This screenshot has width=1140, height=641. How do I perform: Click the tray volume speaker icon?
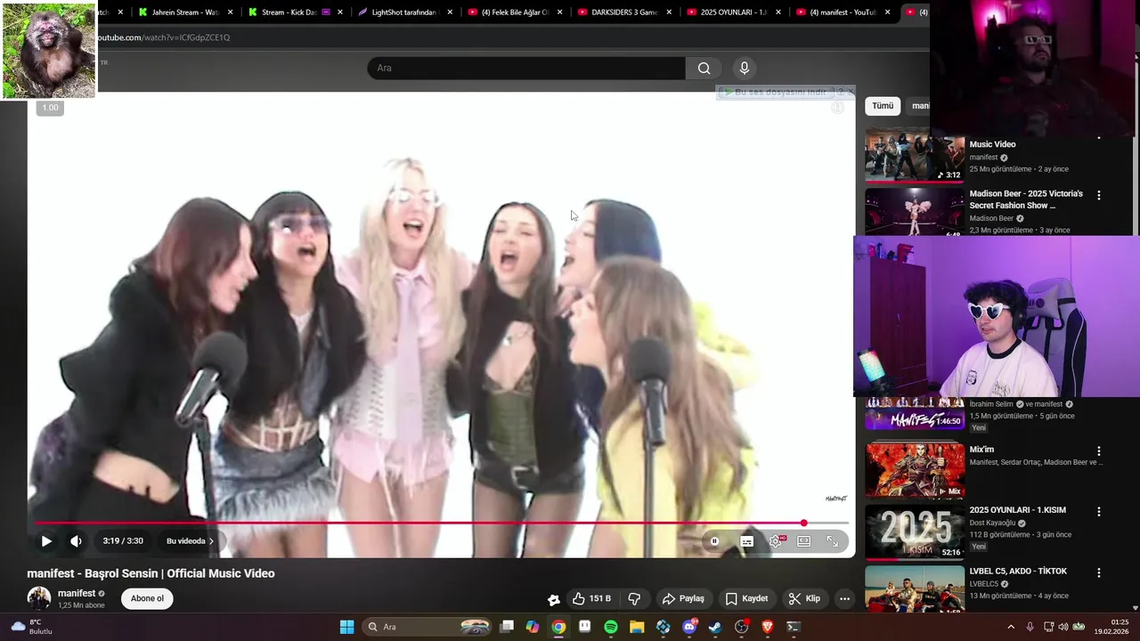tap(1063, 627)
